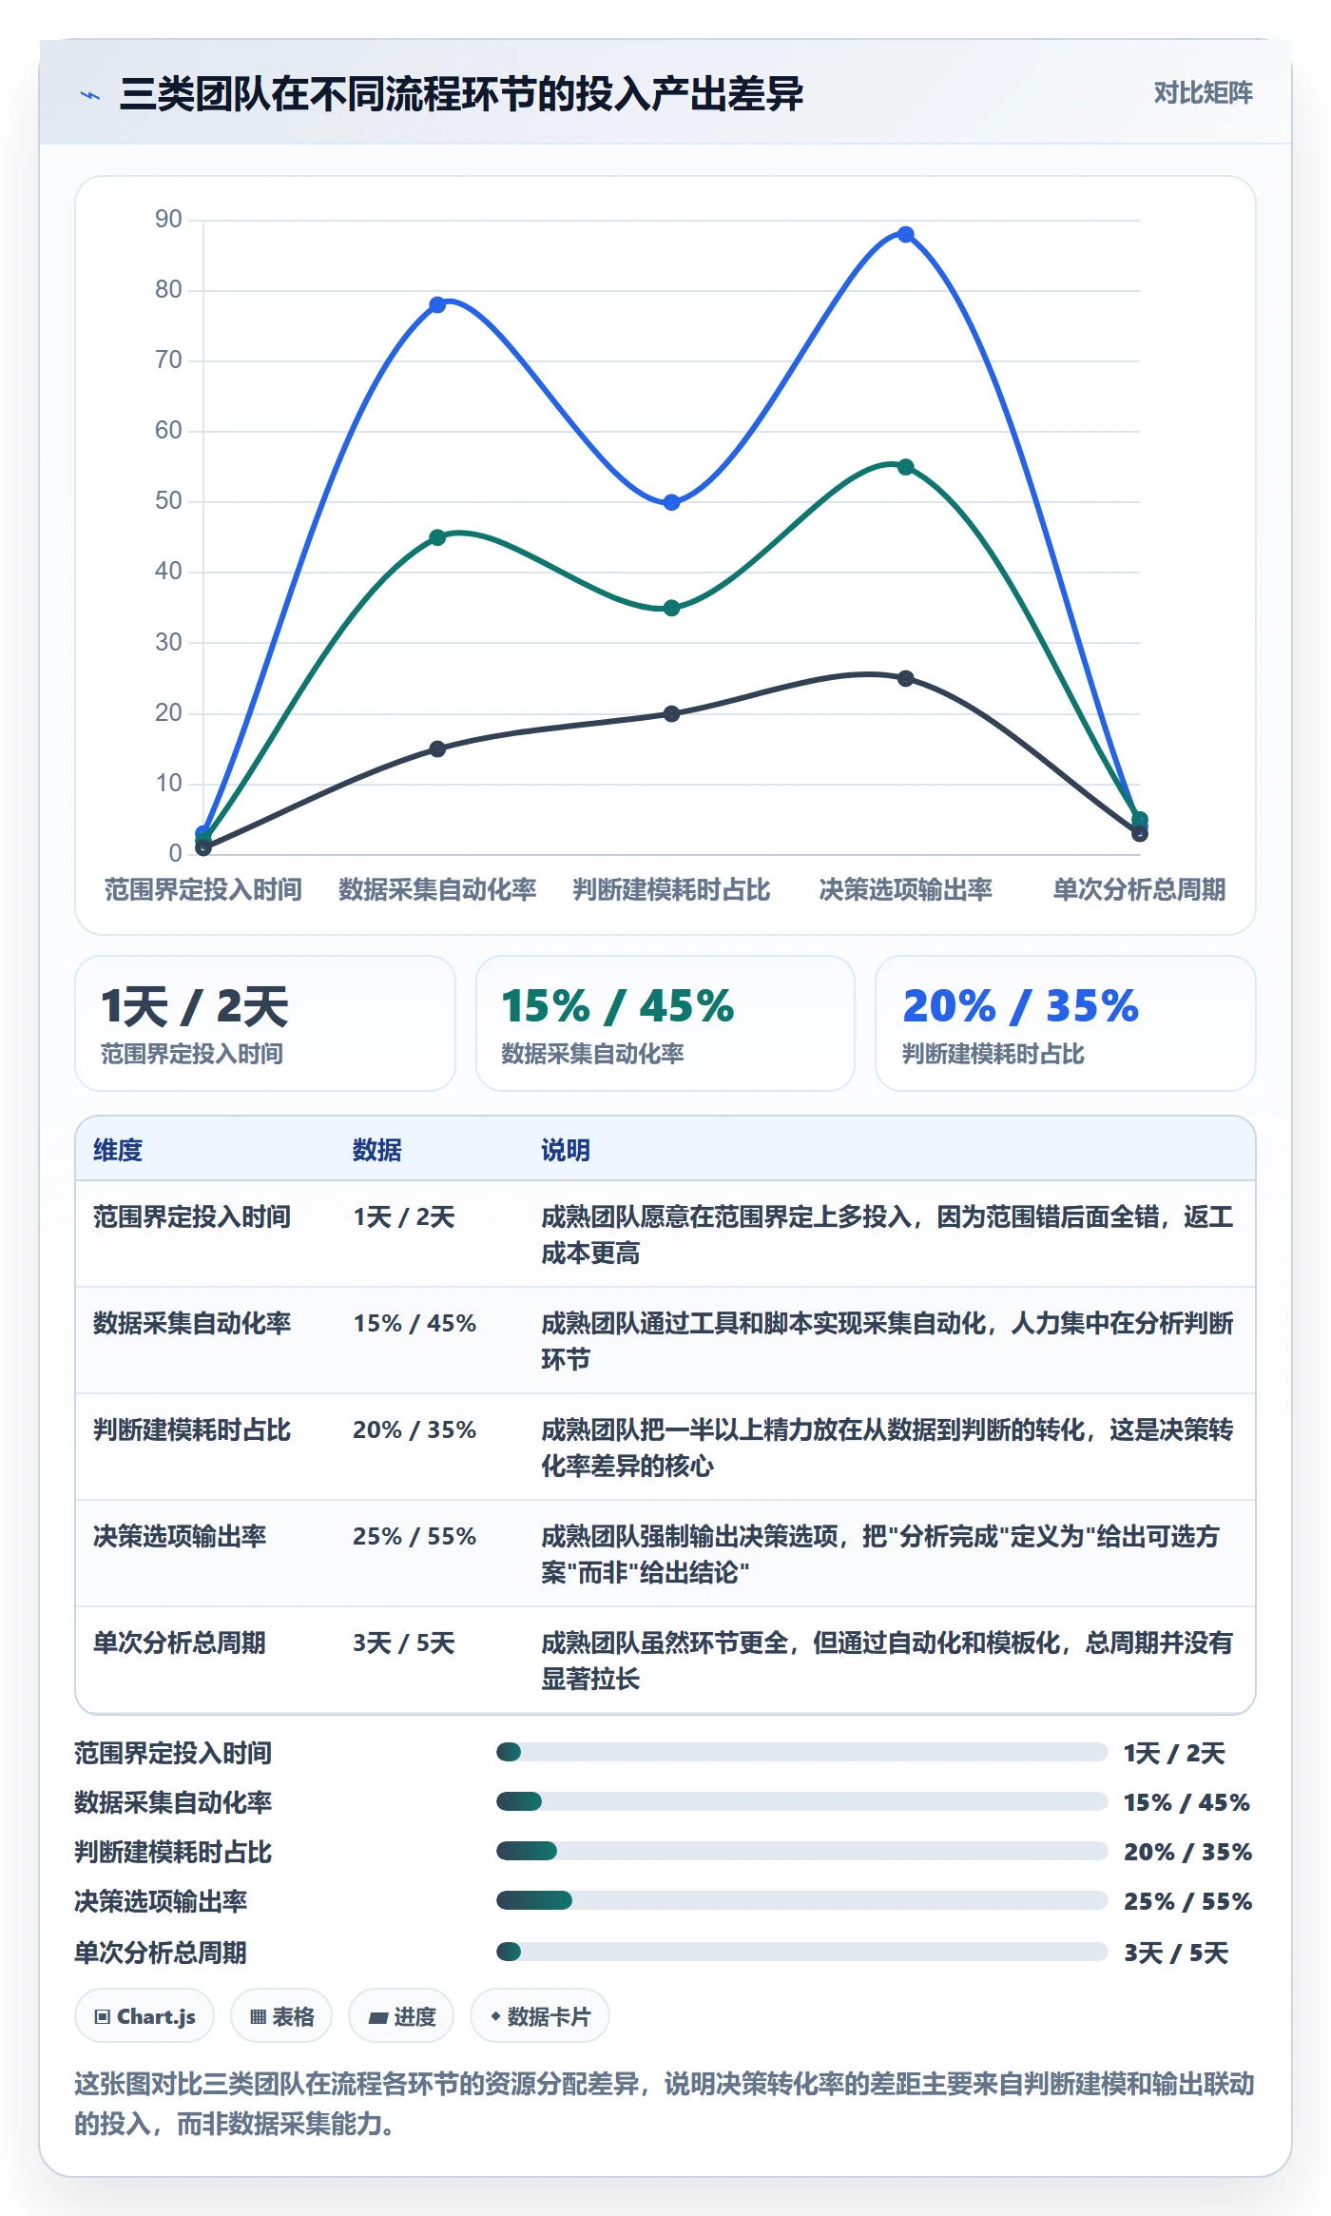Open the 20% / 35% data card
Viewport: 1331px width, 2216px height.
pos(1066,1023)
